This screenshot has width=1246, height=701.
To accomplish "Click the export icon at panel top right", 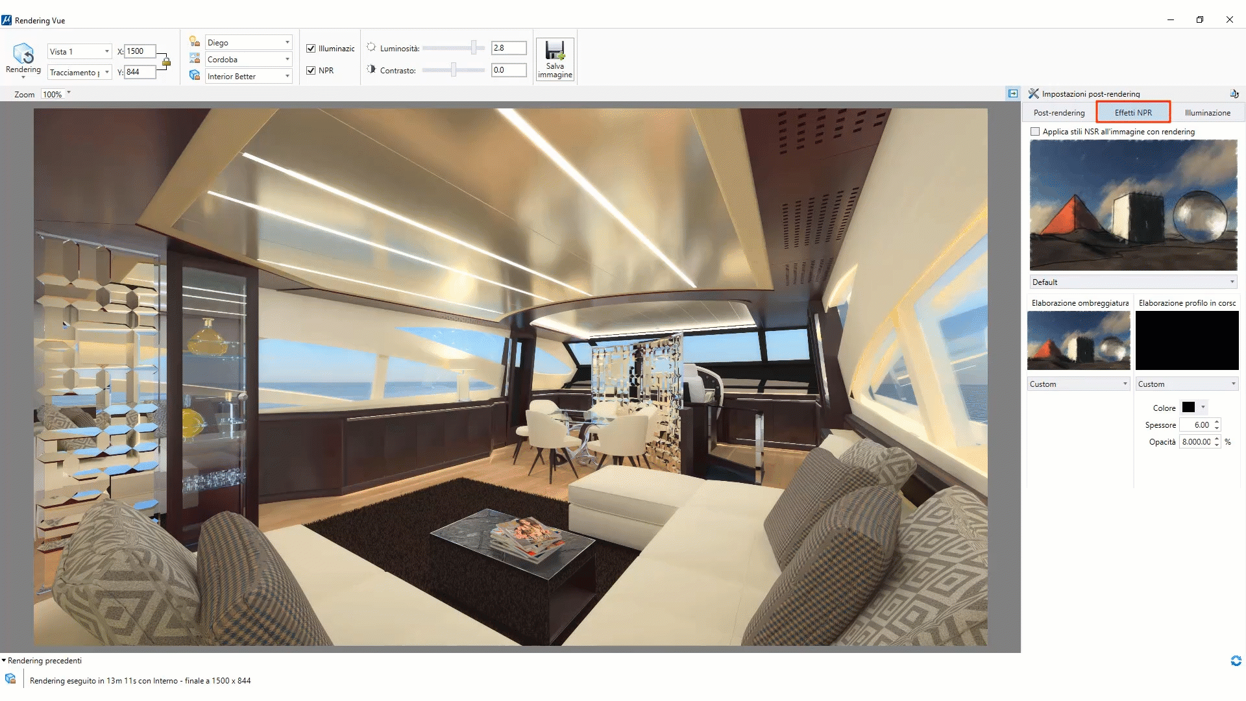I will coord(1235,93).
